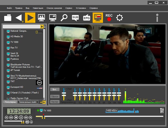
Task: Click the playback timeline seek bar
Action: coord(100,116)
